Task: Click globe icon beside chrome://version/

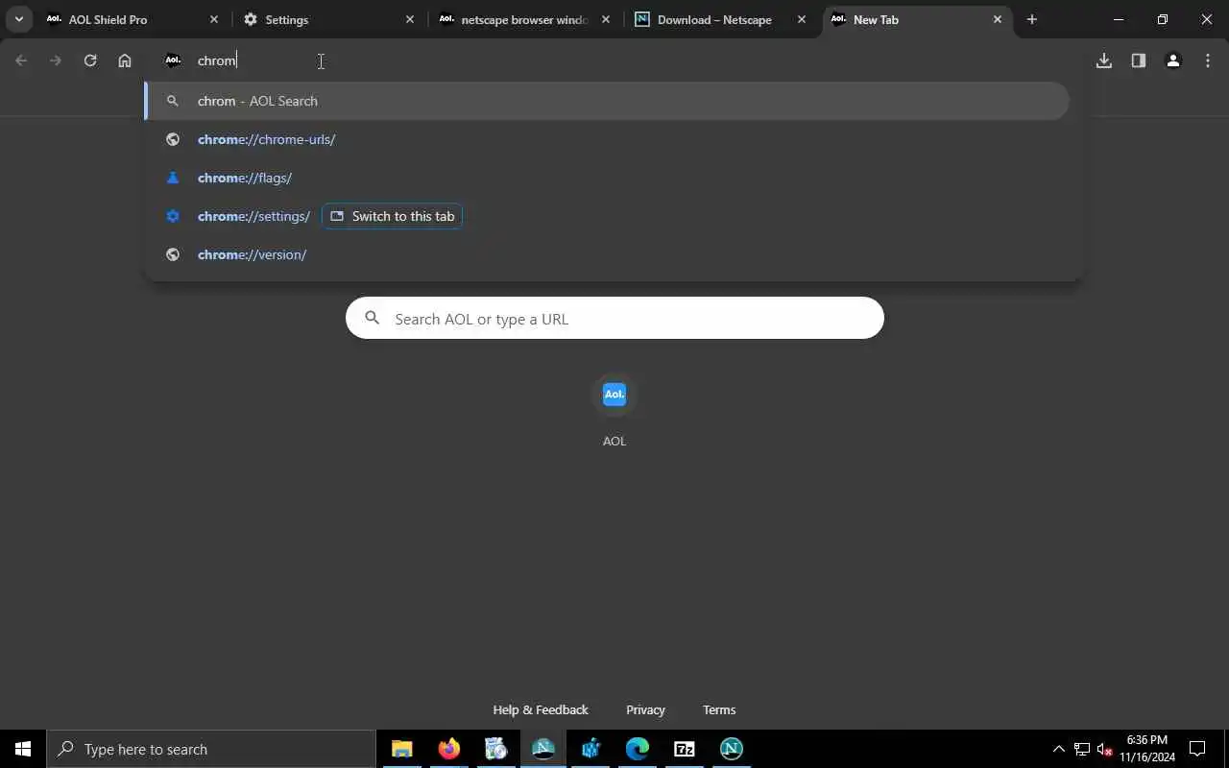Action: (173, 254)
